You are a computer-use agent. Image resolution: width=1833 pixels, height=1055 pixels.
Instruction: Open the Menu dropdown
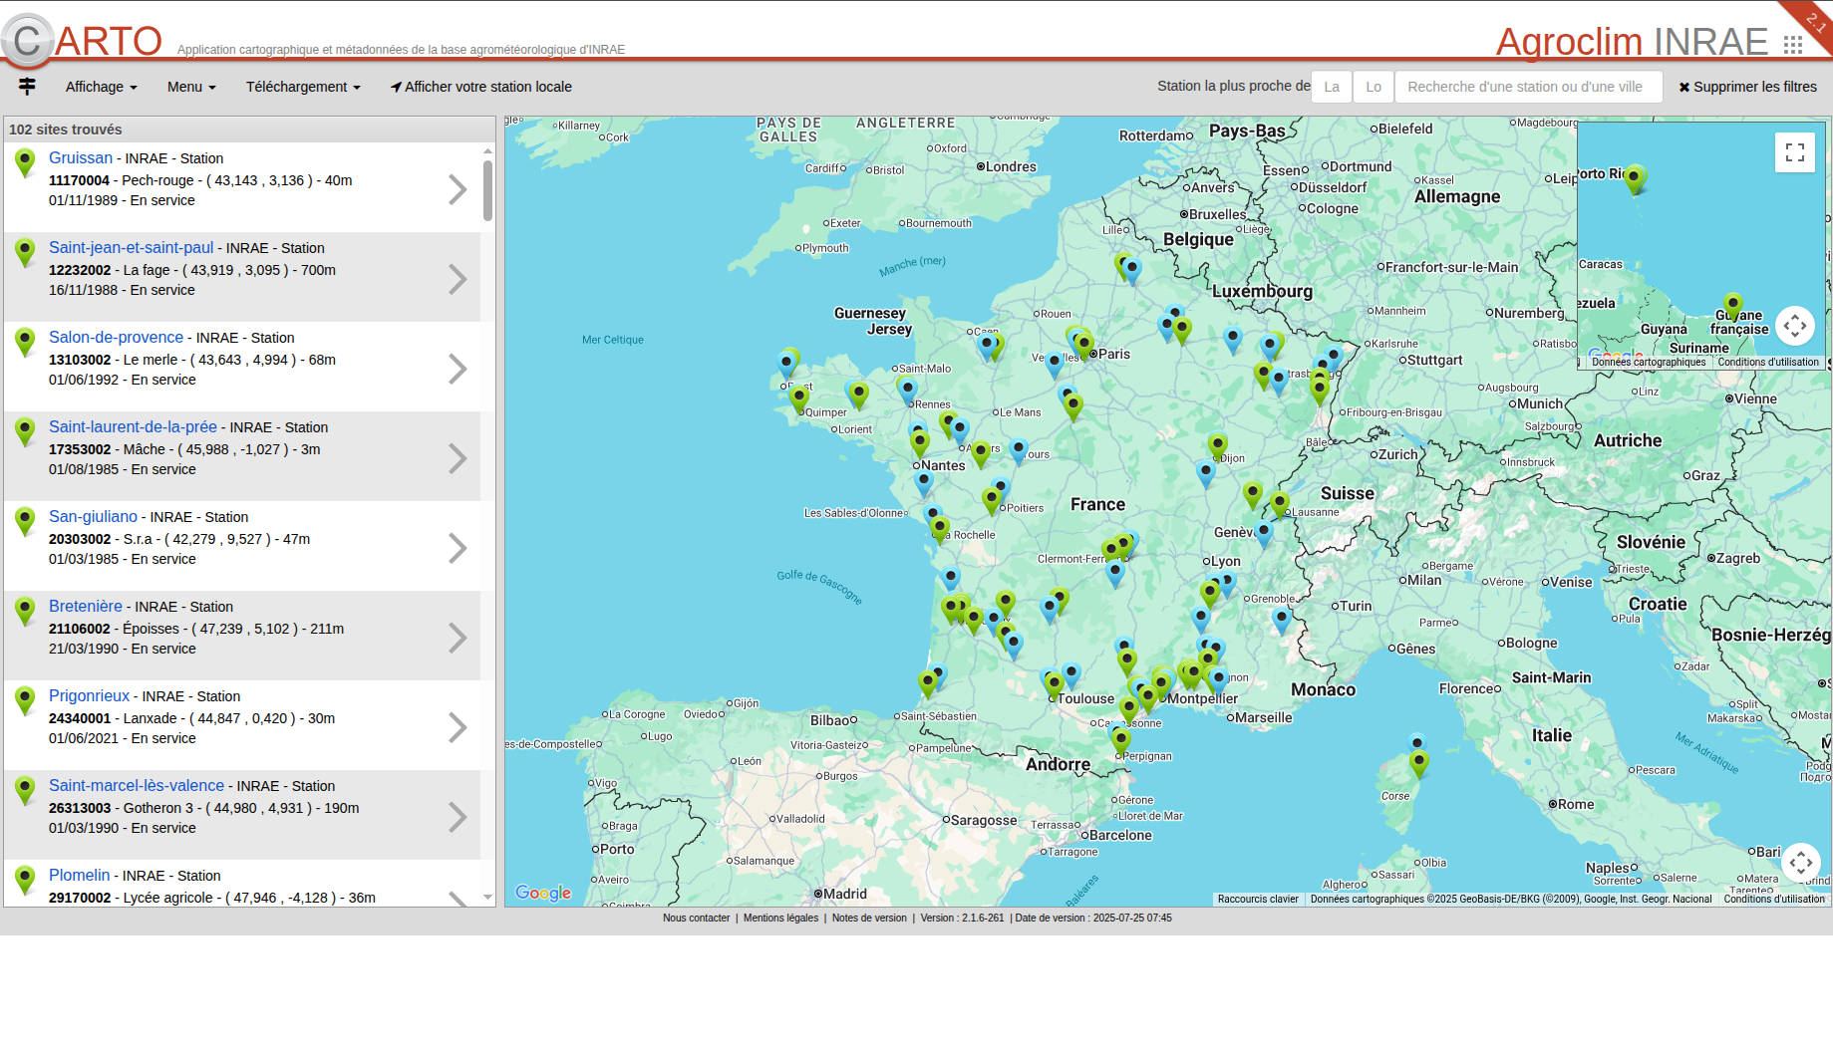coord(191,87)
